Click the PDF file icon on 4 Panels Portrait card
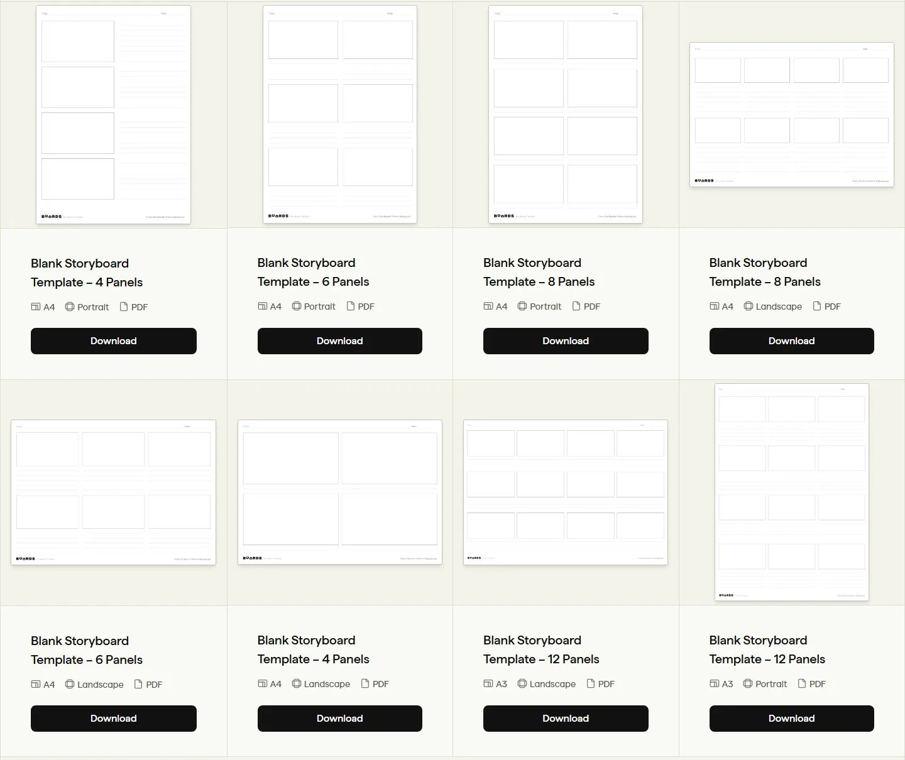The width and height of the screenshot is (905, 760). [x=124, y=307]
